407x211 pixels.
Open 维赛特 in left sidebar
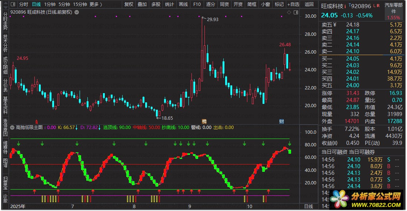tap(5, 147)
